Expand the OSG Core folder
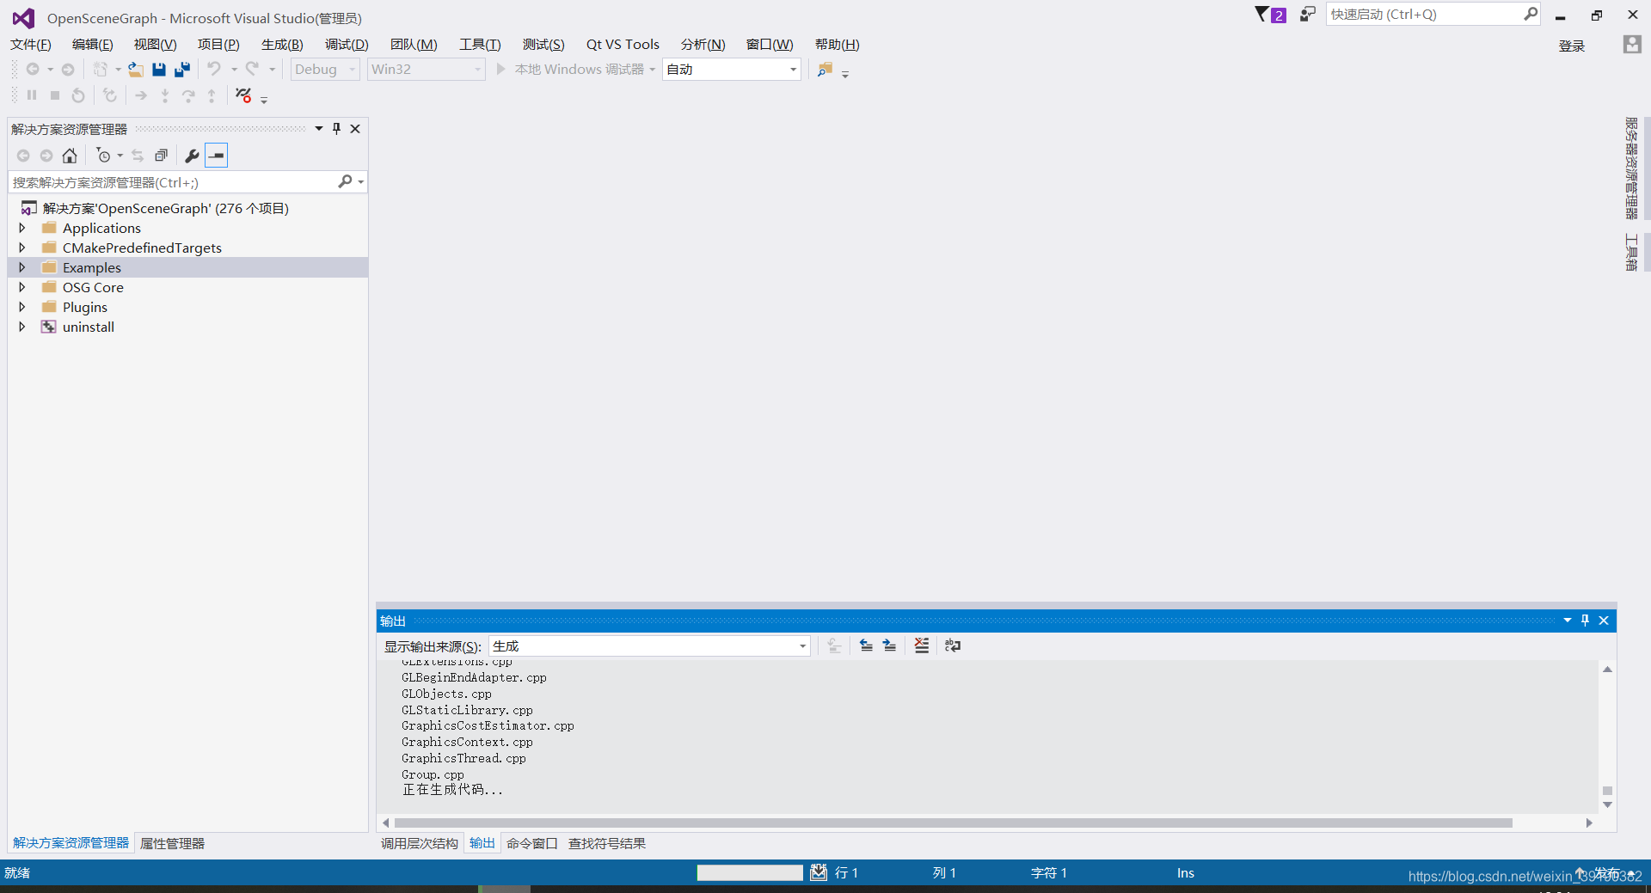The image size is (1651, 893). (22, 287)
